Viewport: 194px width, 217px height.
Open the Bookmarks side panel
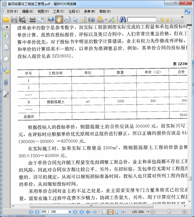[6, 36]
